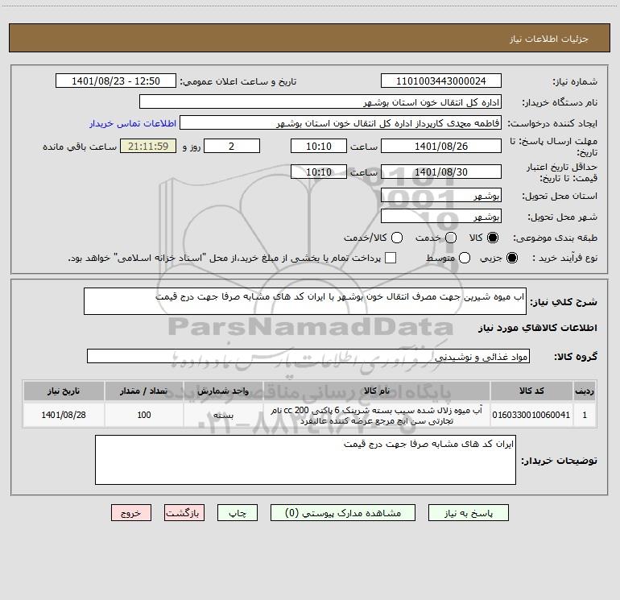620x600 pixels.
Task: Click the اطلاعات کالاهای مورد نیاز heading
Action: pyautogui.click(x=538, y=328)
